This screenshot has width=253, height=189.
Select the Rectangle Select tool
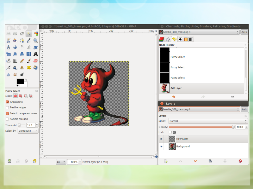9,34
